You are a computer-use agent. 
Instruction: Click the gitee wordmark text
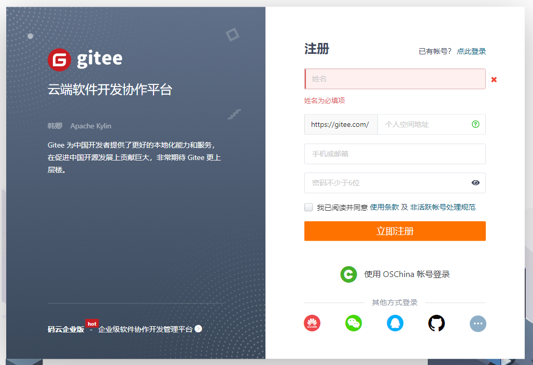click(x=100, y=60)
